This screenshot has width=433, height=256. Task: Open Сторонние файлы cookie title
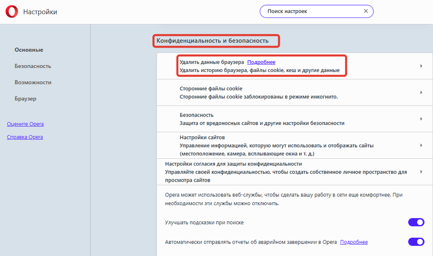point(211,89)
